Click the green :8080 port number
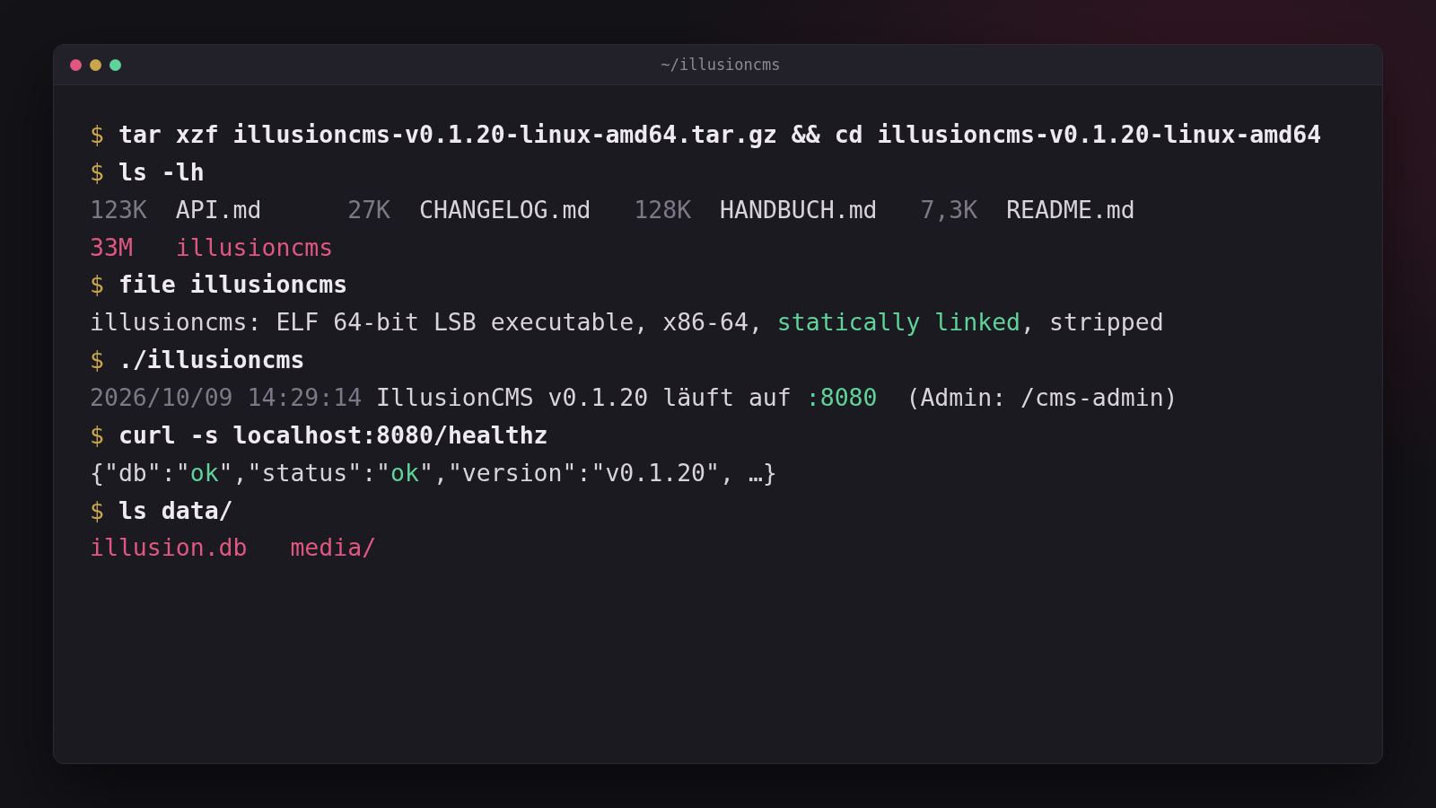The width and height of the screenshot is (1436, 808). tap(841, 398)
